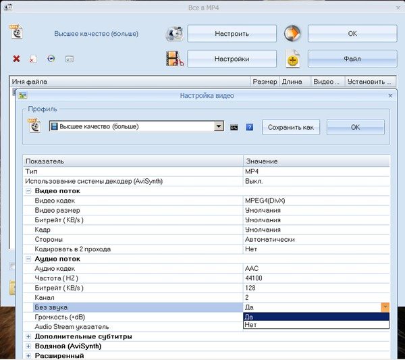
Task: Click the Видео column header
Action: tap(328, 82)
